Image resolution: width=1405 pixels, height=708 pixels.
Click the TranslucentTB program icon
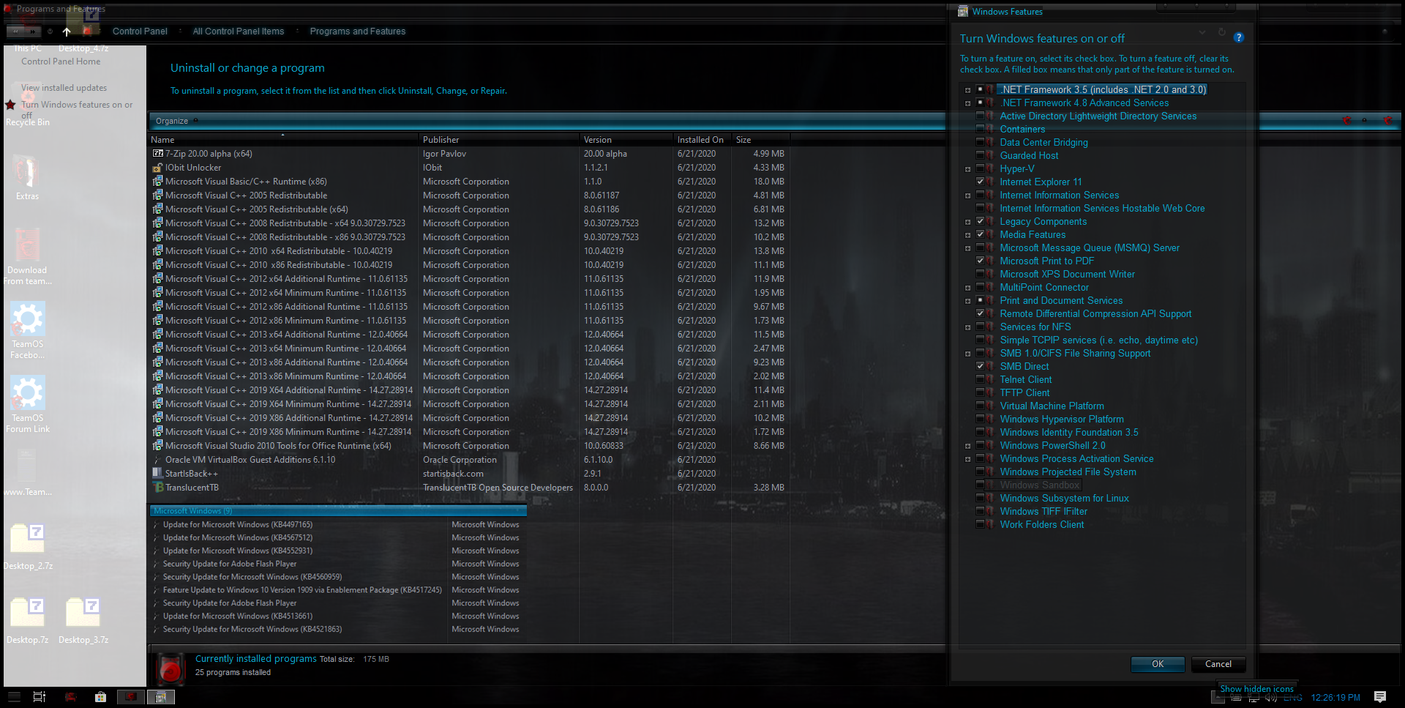coord(157,488)
